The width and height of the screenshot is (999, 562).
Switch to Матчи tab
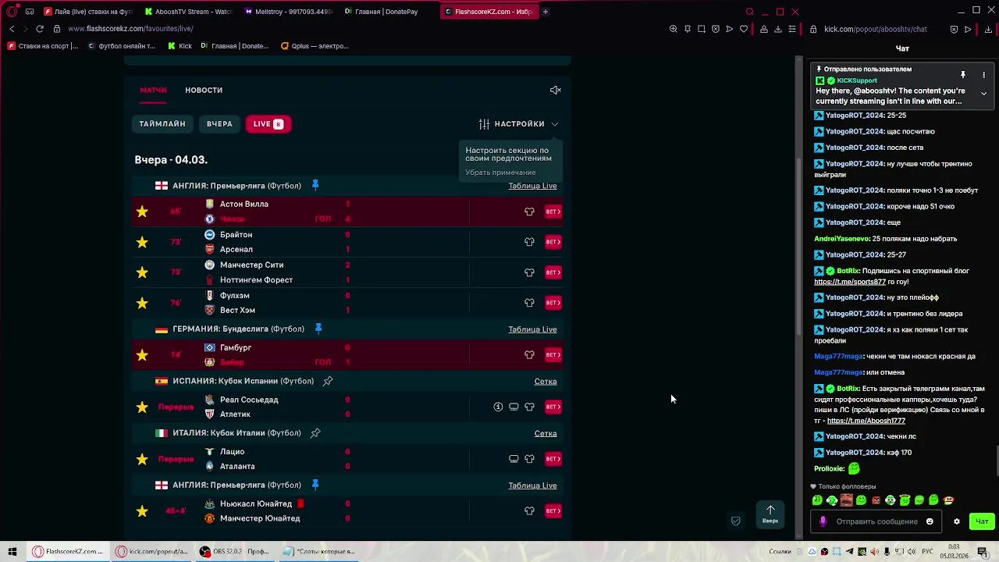tap(153, 90)
